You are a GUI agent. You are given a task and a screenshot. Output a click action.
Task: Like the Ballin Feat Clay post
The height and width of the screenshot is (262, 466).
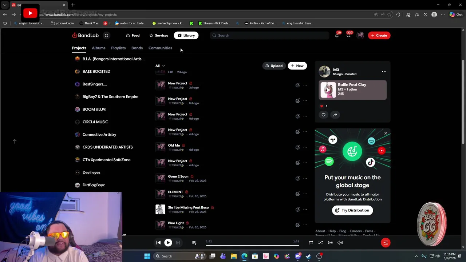click(x=323, y=115)
